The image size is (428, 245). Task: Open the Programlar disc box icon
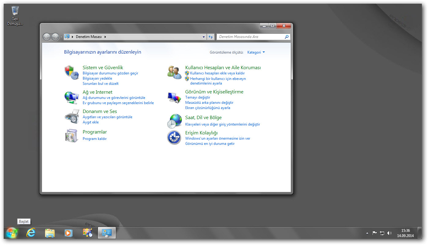(71, 136)
